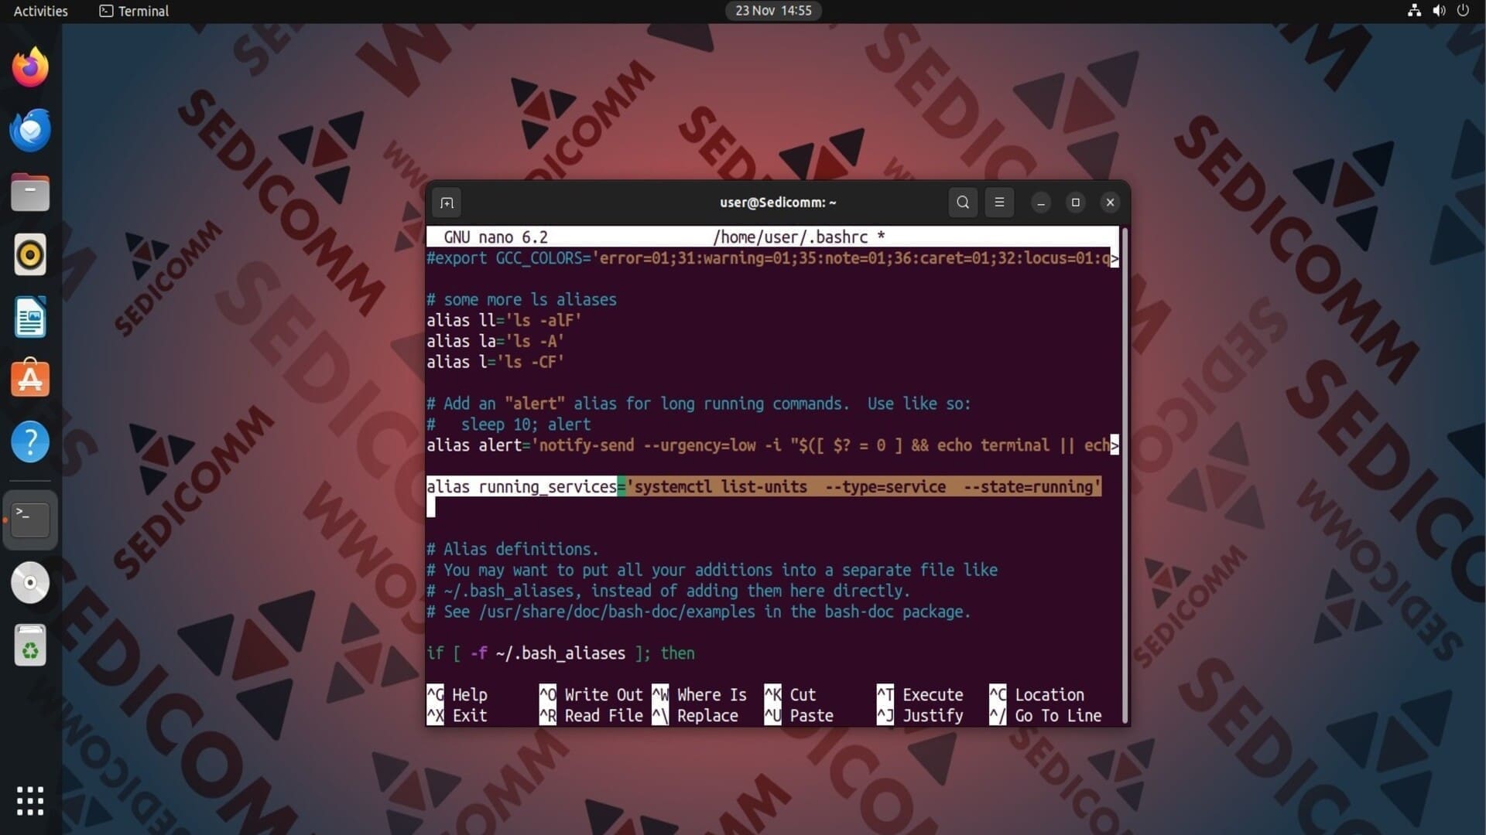Launch LibreOffice Writer from dock

point(30,317)
